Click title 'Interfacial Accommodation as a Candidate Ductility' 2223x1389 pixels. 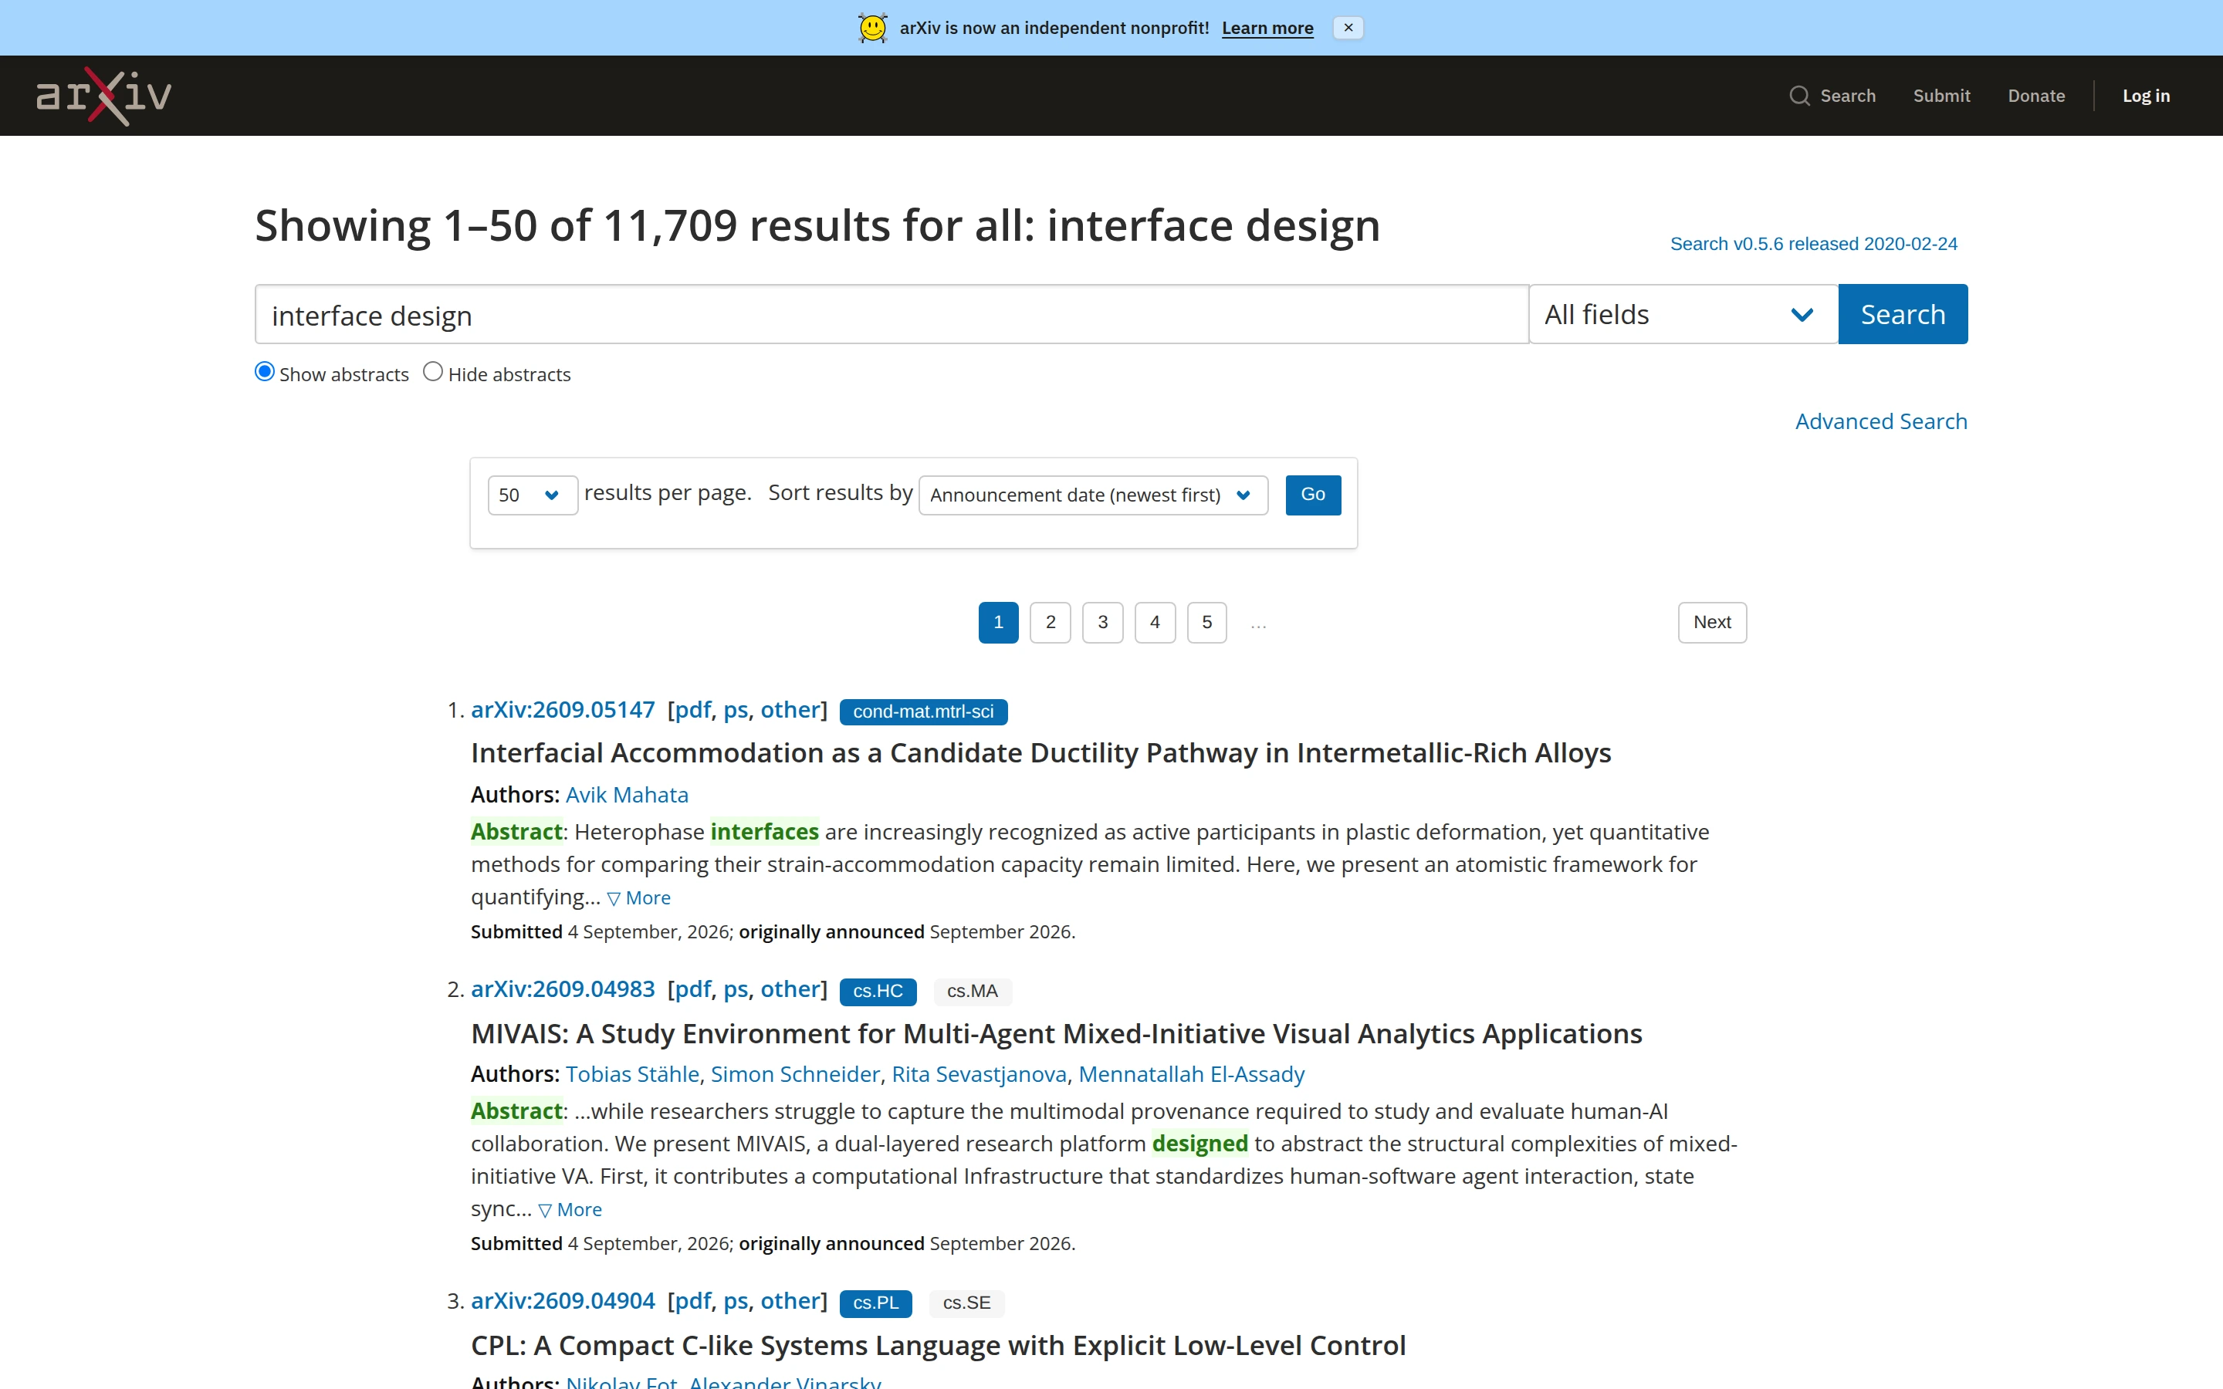[1040, 753]
